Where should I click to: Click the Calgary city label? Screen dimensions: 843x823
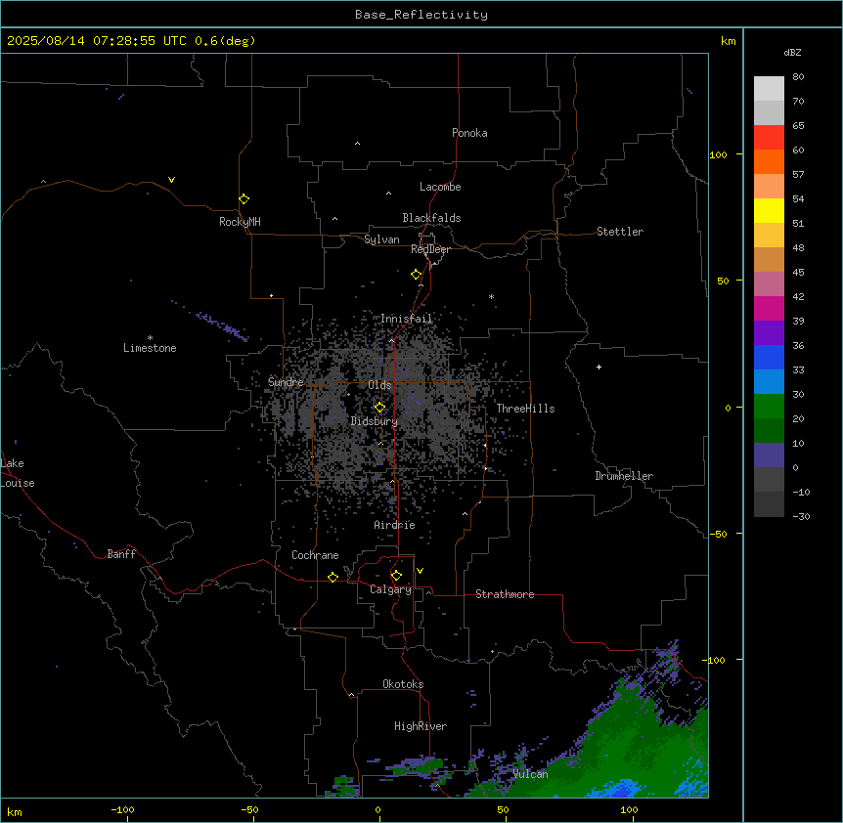[x=391, y=589]
